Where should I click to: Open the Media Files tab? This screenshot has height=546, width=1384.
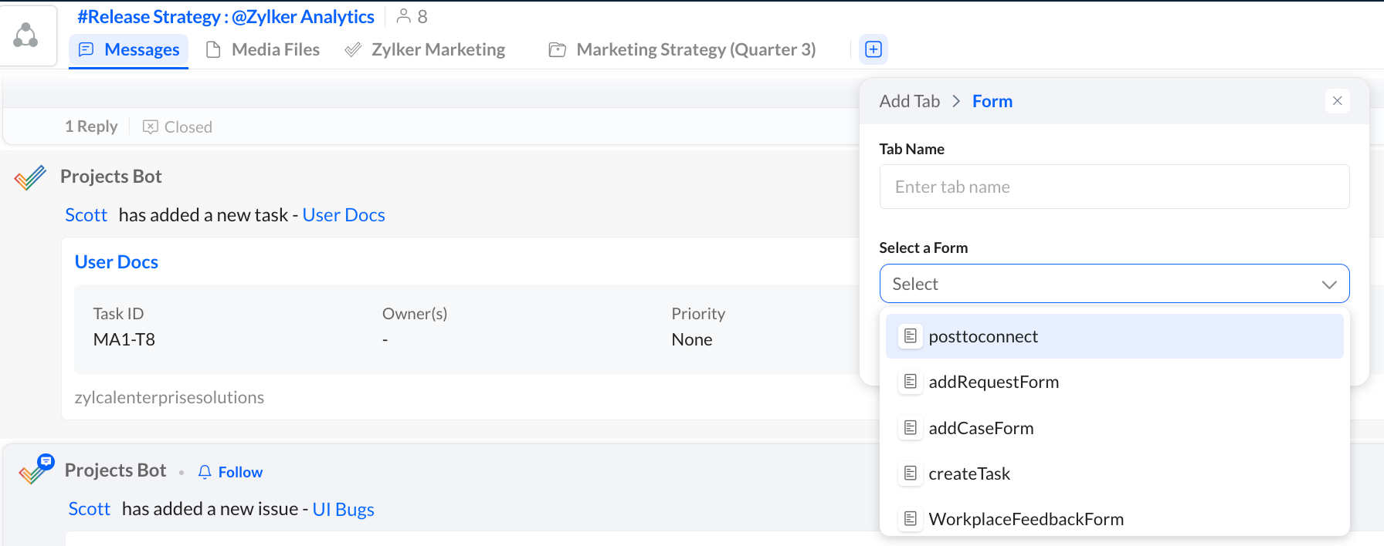263,49
